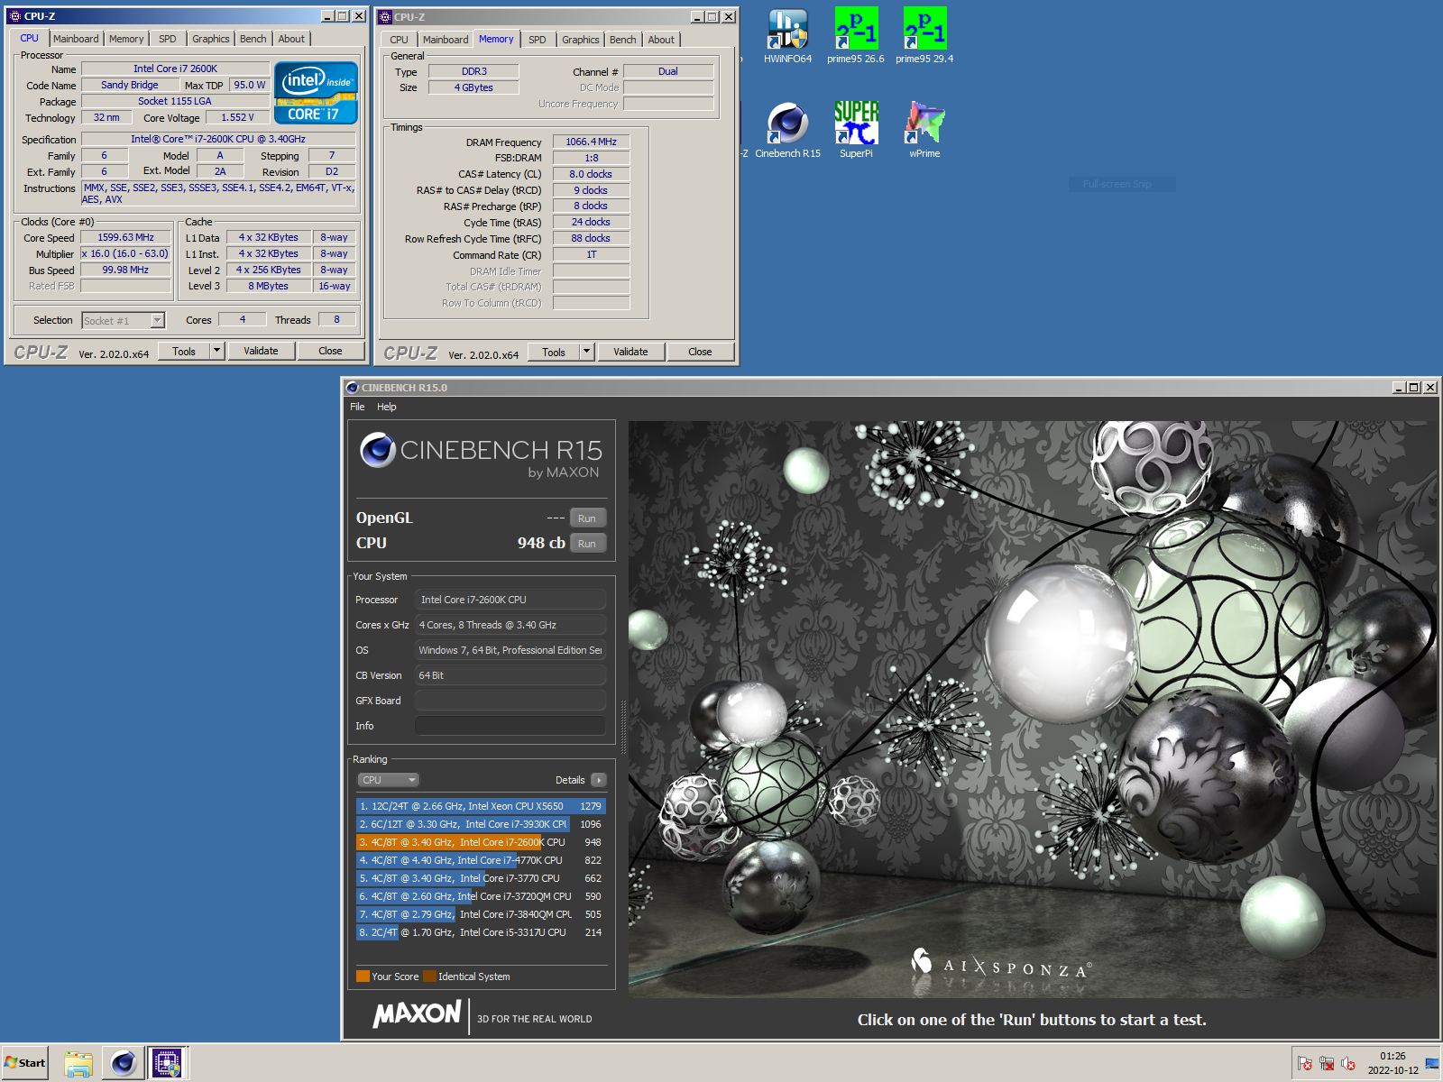Viewport: 1443px width, 1082px height.
Task: Open the HWiNFO64 desktop shortcut
Action: pyautogui.click(x=787, y=36)
